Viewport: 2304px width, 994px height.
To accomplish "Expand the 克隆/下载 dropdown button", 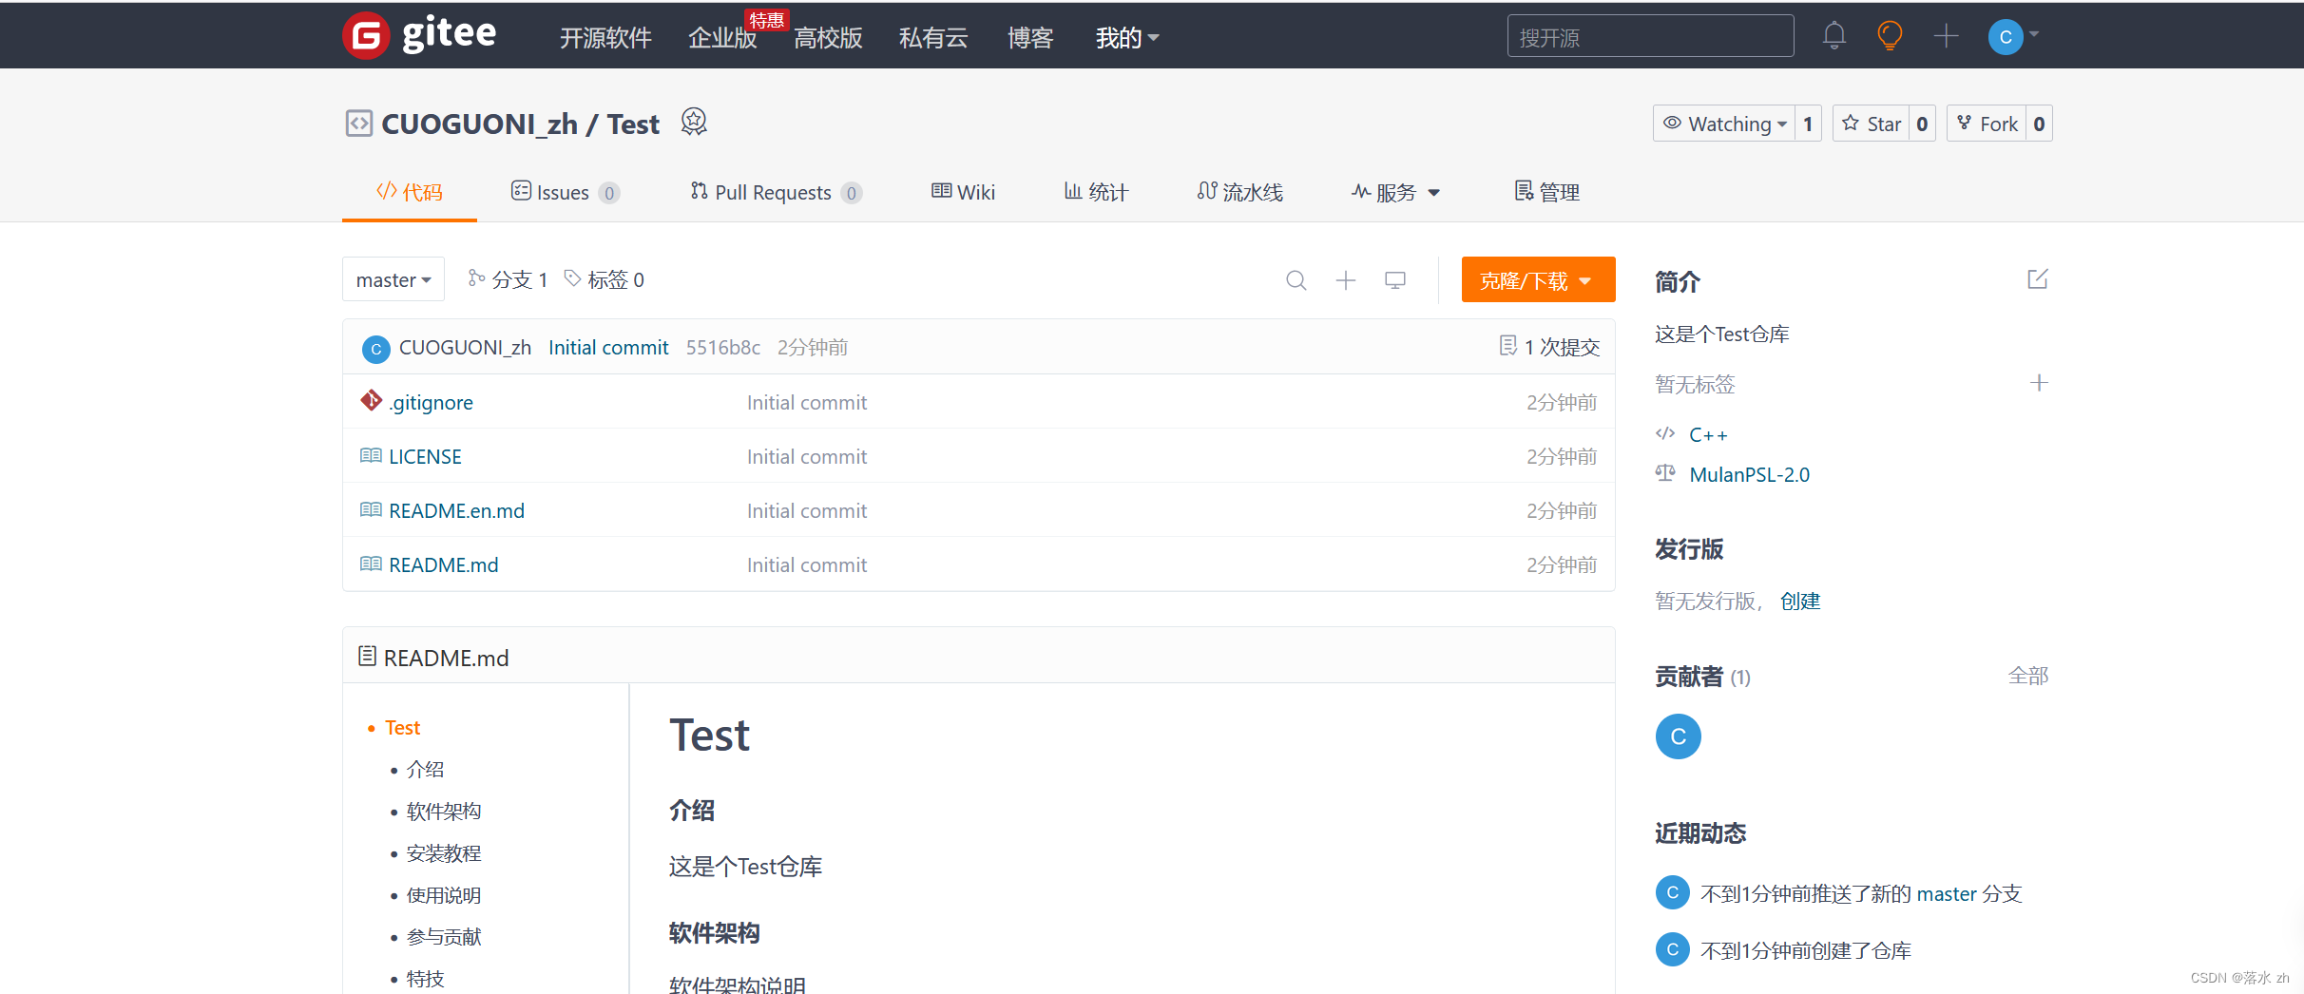I will tap(1538, 280).
